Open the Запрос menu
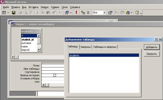Viewport: 163px width, 100px height. tap(45, 7)
